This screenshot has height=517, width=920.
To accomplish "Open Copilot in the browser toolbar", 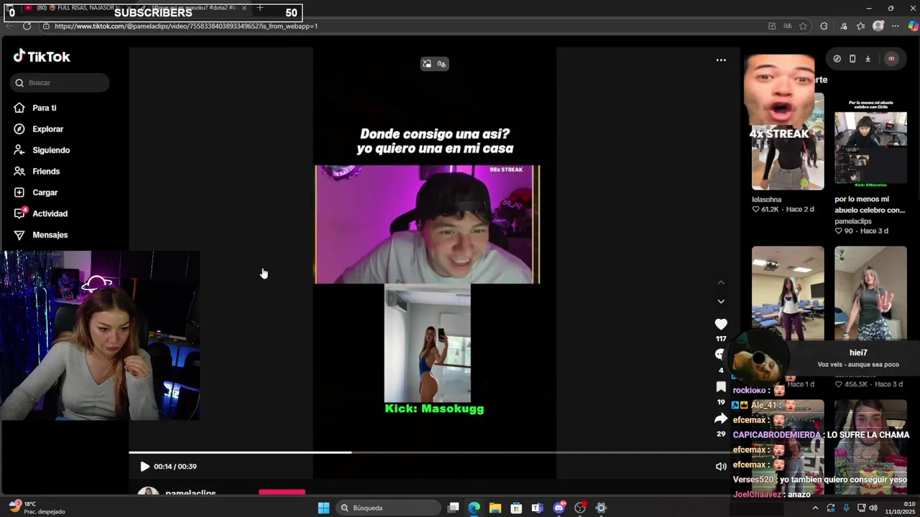I will point(913,26).
